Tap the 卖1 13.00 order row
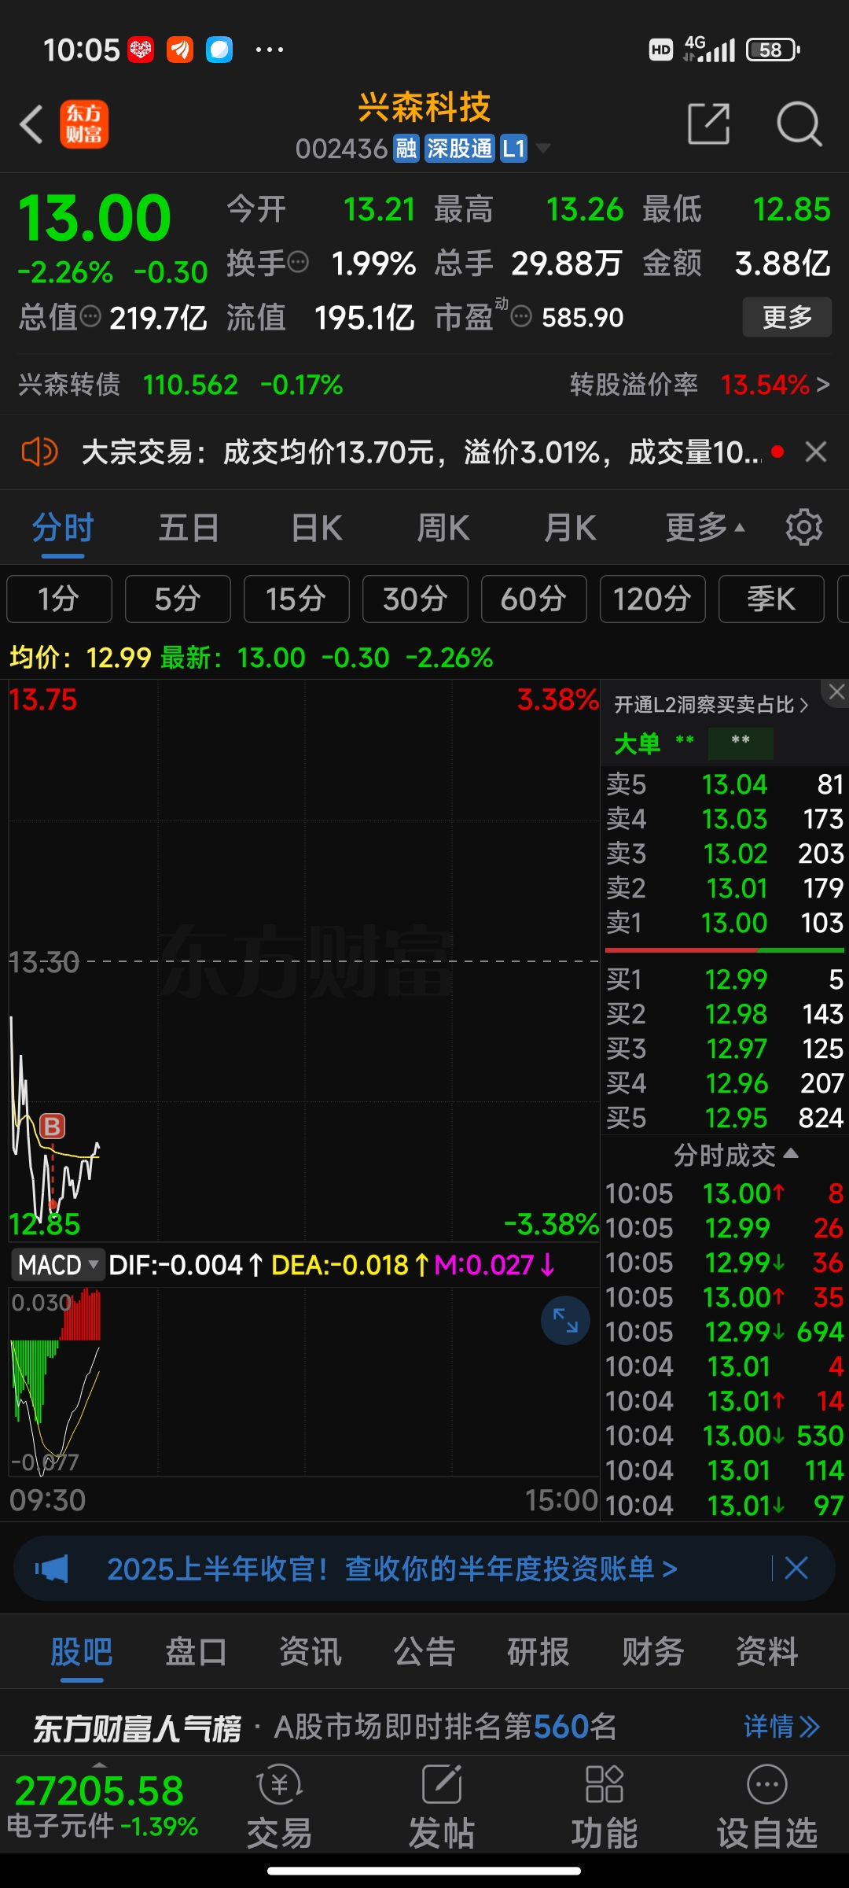This screenshot has height=1888, width=849. point(725,922)
